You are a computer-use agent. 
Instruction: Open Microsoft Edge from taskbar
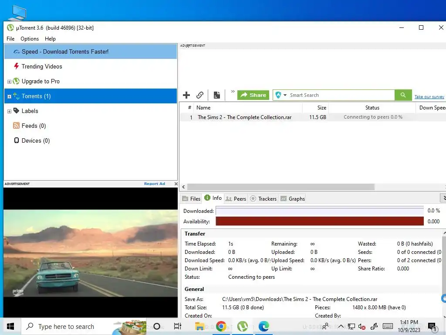pos(264,326)
